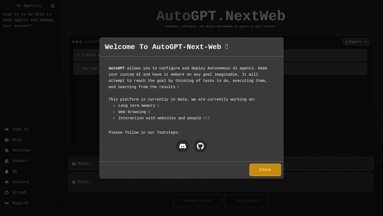Click the Support headset icon
This screenshot has height=216, width=383.
click(7, 161)
